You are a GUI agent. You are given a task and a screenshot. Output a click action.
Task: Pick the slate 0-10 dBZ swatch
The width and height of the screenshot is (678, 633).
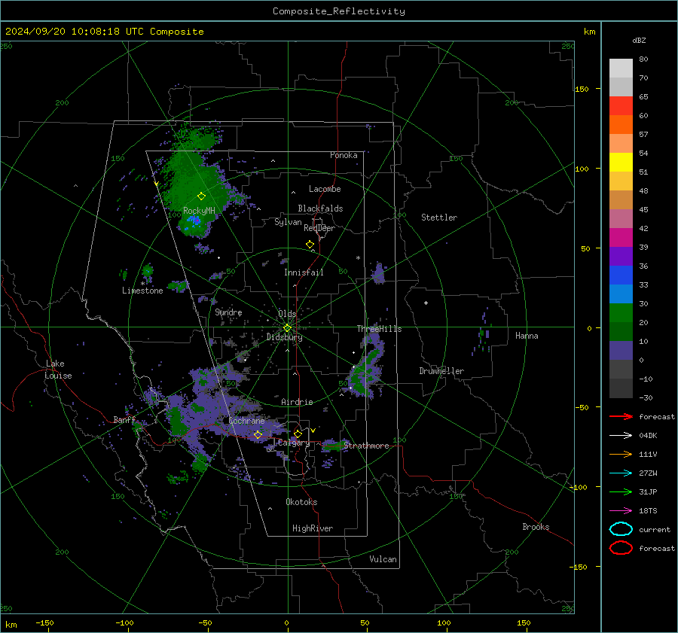coord(621,351)
